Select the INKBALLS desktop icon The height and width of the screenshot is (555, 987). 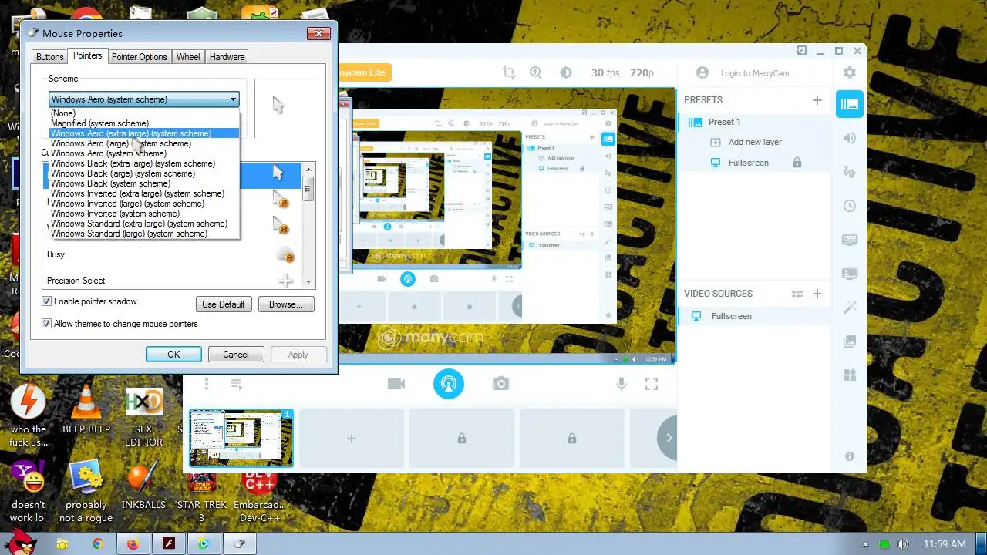coord(143,485)
